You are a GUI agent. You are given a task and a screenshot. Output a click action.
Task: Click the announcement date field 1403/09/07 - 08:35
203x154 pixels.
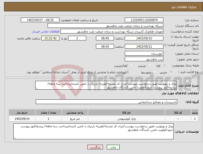tap(40, 20)
